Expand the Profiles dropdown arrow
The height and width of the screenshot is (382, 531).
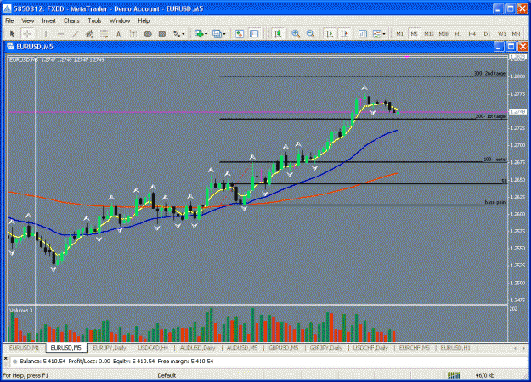[x=223, y=34]
